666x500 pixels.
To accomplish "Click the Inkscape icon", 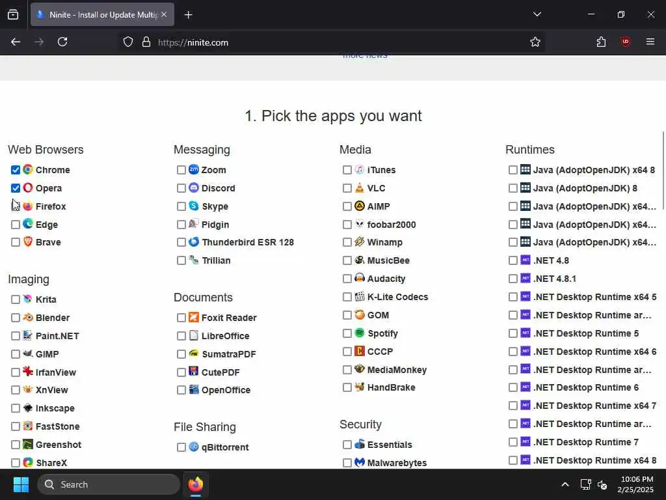I will click(28, 408).
